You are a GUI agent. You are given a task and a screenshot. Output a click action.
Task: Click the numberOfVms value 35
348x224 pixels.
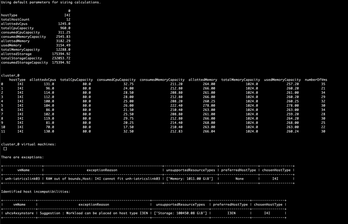[x=323, y=84]
